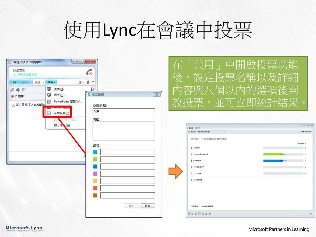316x237 pixels.
Task: Click the blue 50% result bar
Action: coord(273,161)
